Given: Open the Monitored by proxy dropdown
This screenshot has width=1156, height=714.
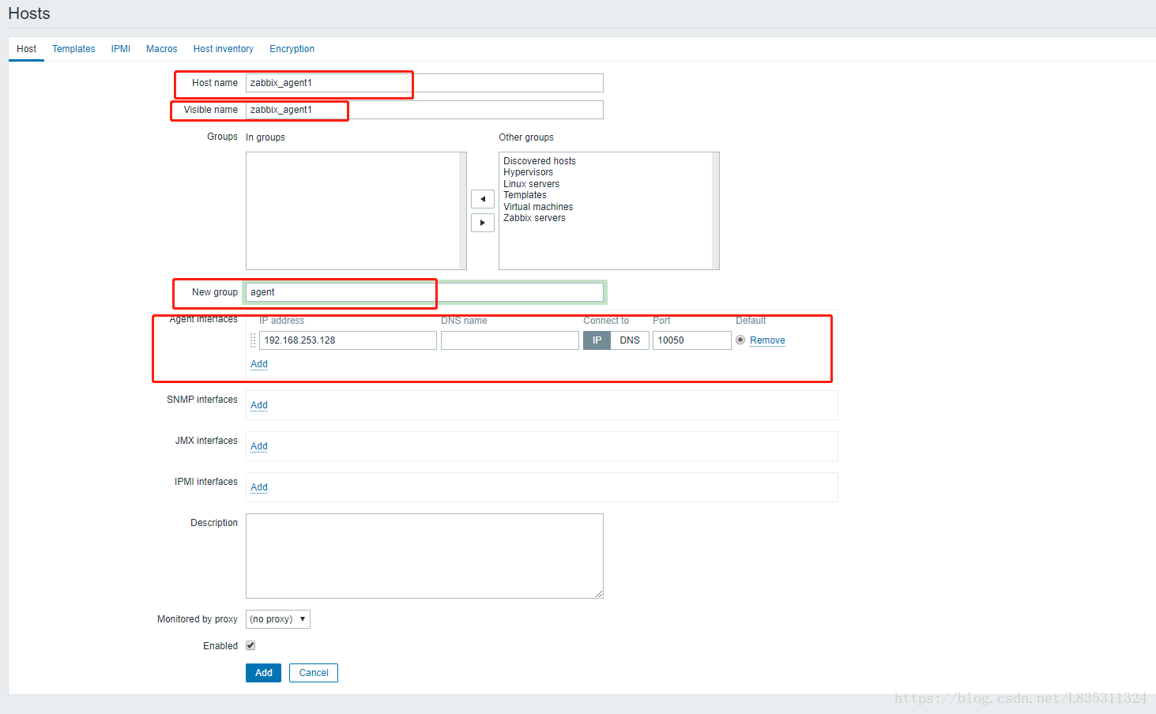Looking at the screenshot, I should point(278,619).
